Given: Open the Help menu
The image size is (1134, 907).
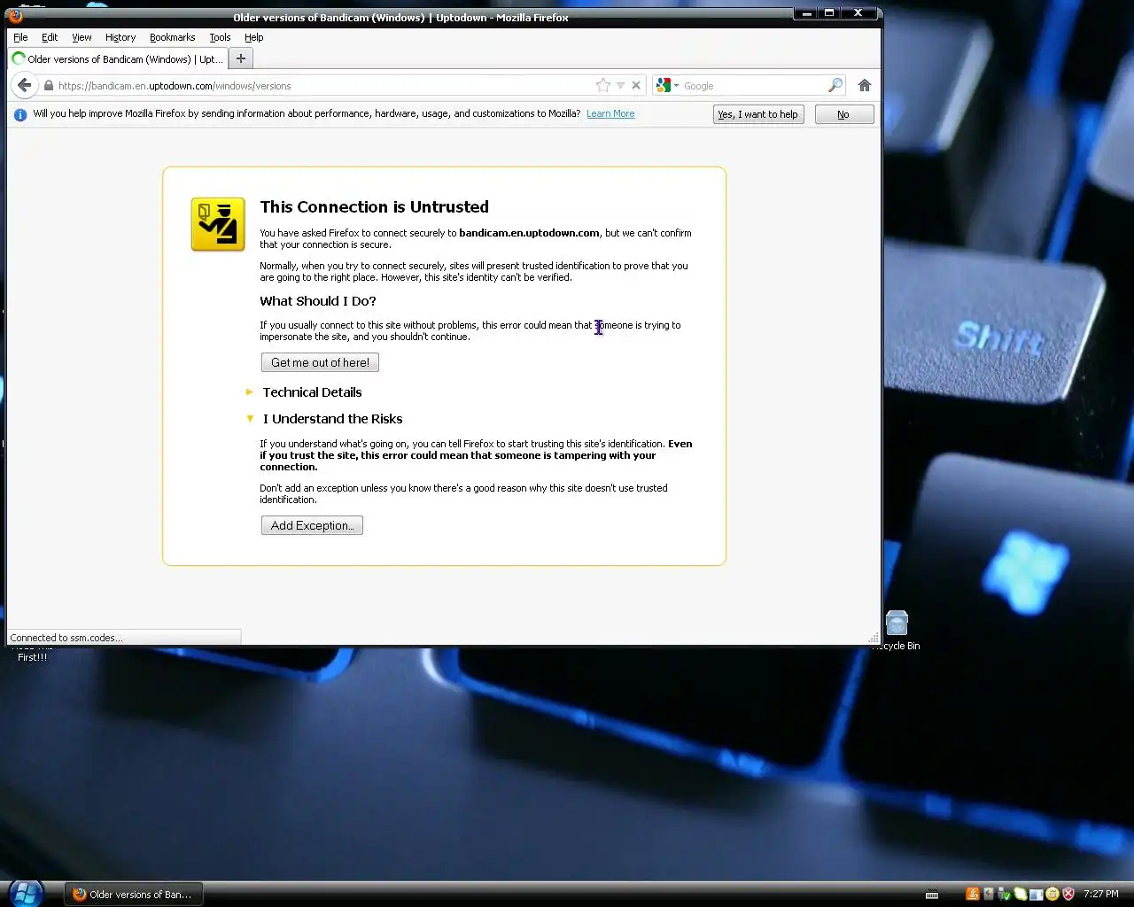Looking at the screenshot, I should pyautogui.click(x=254, y=37).
